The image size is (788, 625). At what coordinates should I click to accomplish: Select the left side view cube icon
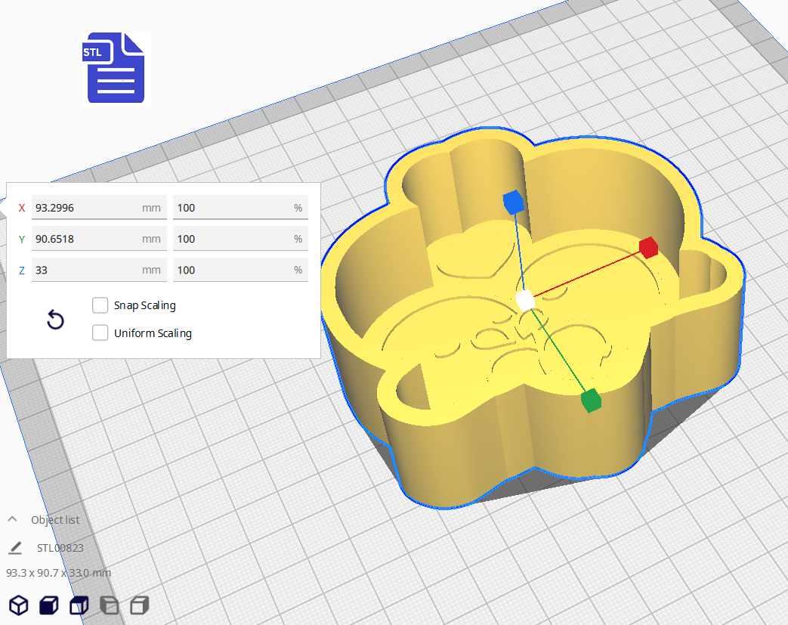(109, 605)
